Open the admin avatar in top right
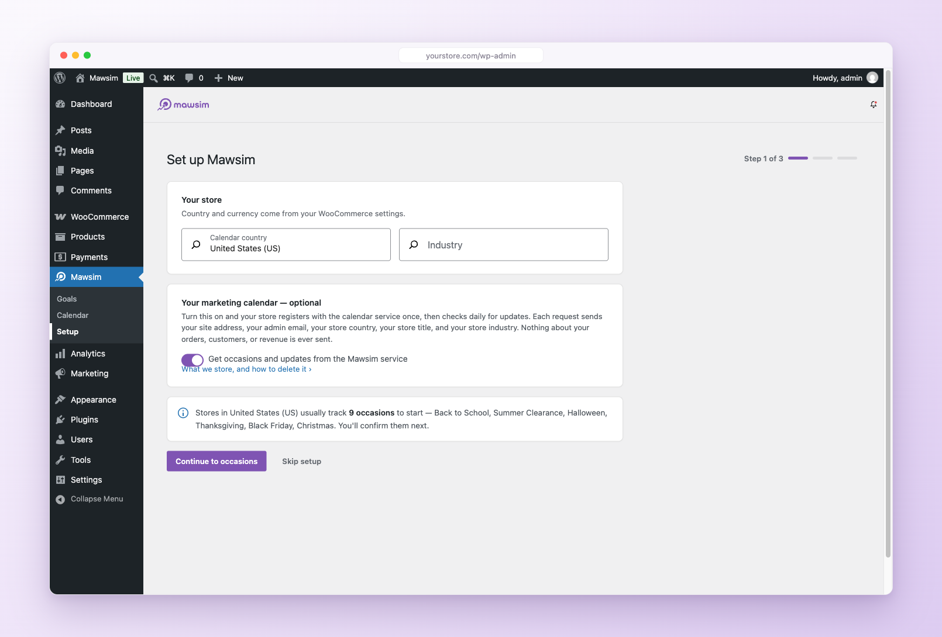 coord(872,78)
